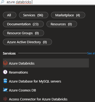Open Azure Database for MySQL servers result
The height and width of the screenshot is (102, 95).
(x=46, y=81)
